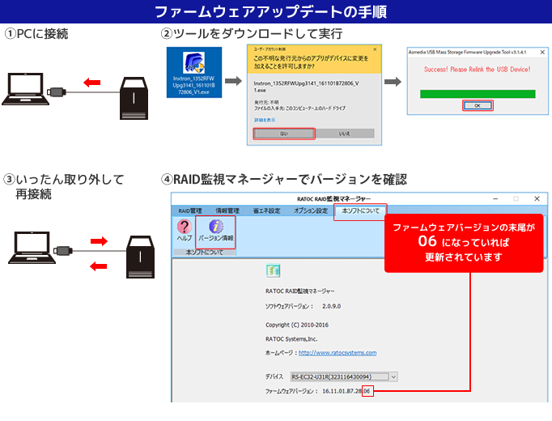Minimize the RATOC RAID監視マネージャー window
This screenshot has height=421, width=552.
tap(495, 198)
